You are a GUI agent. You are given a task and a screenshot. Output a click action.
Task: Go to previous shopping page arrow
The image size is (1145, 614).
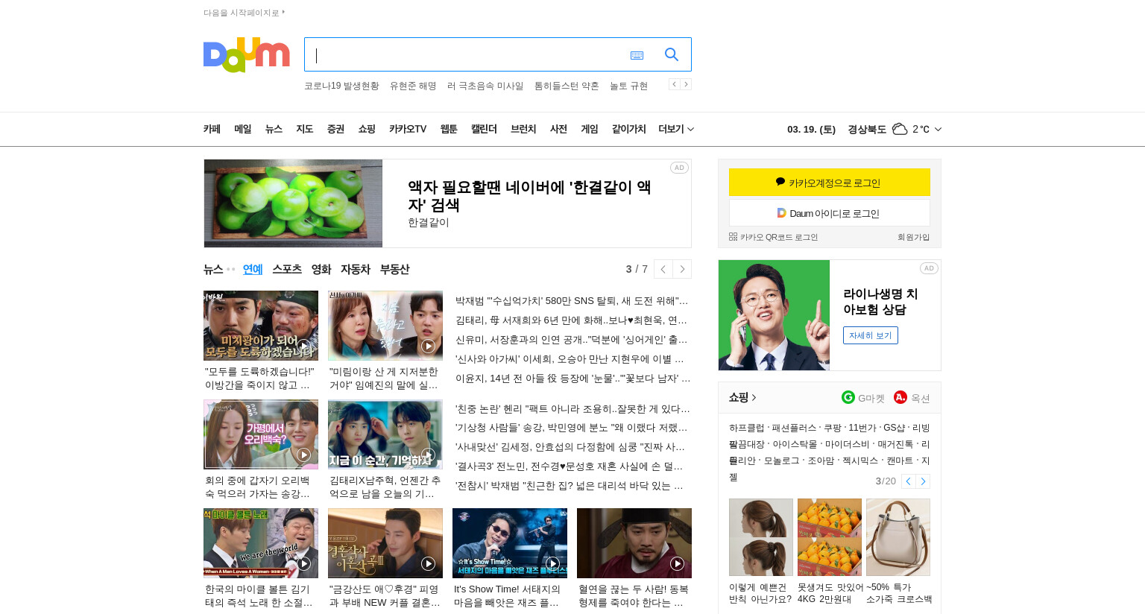(909, 481)
